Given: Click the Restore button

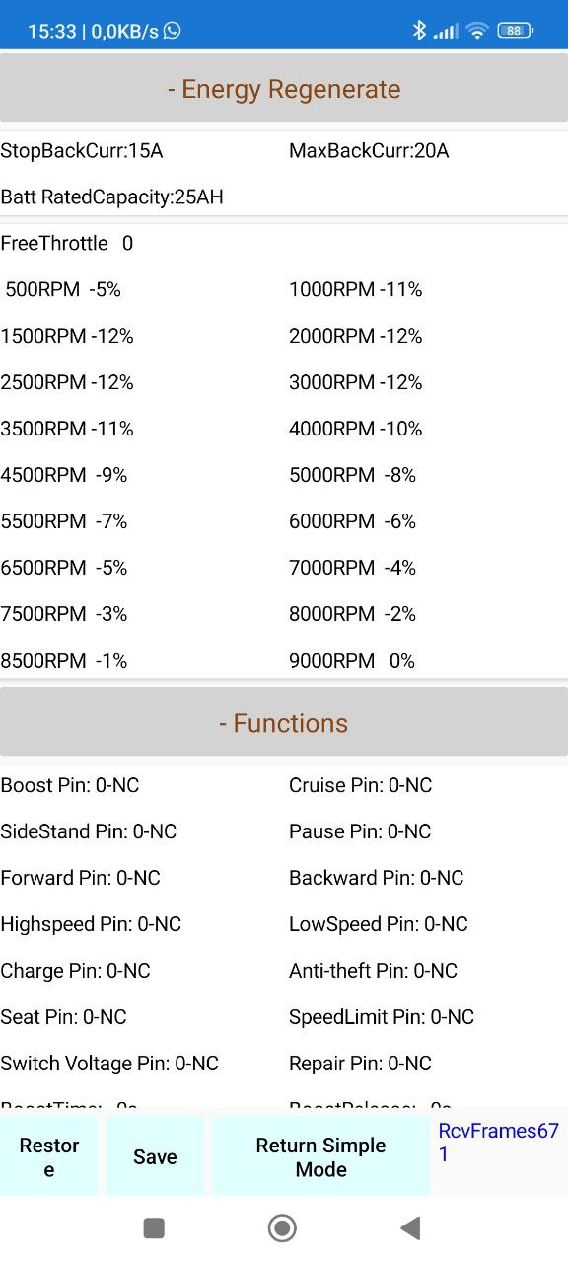Looking at the screenshot, I should tap(49, 1156).
